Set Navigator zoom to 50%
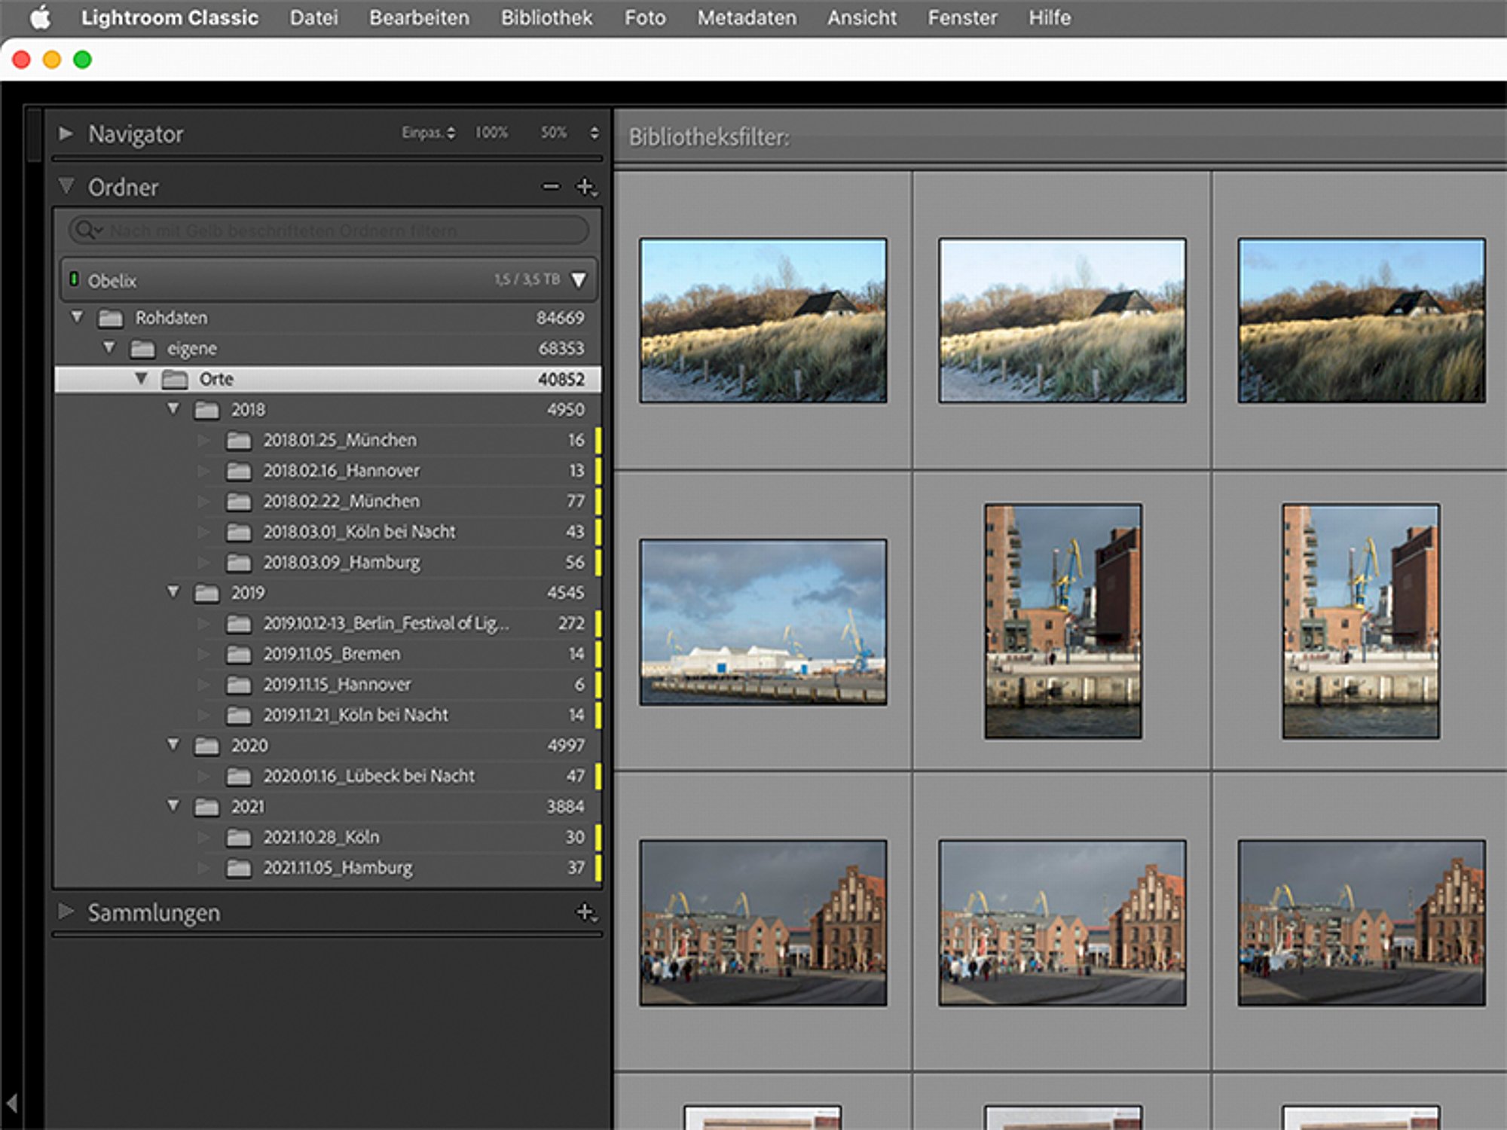This screenshot has height=1130, width=1507. [554, 133]
